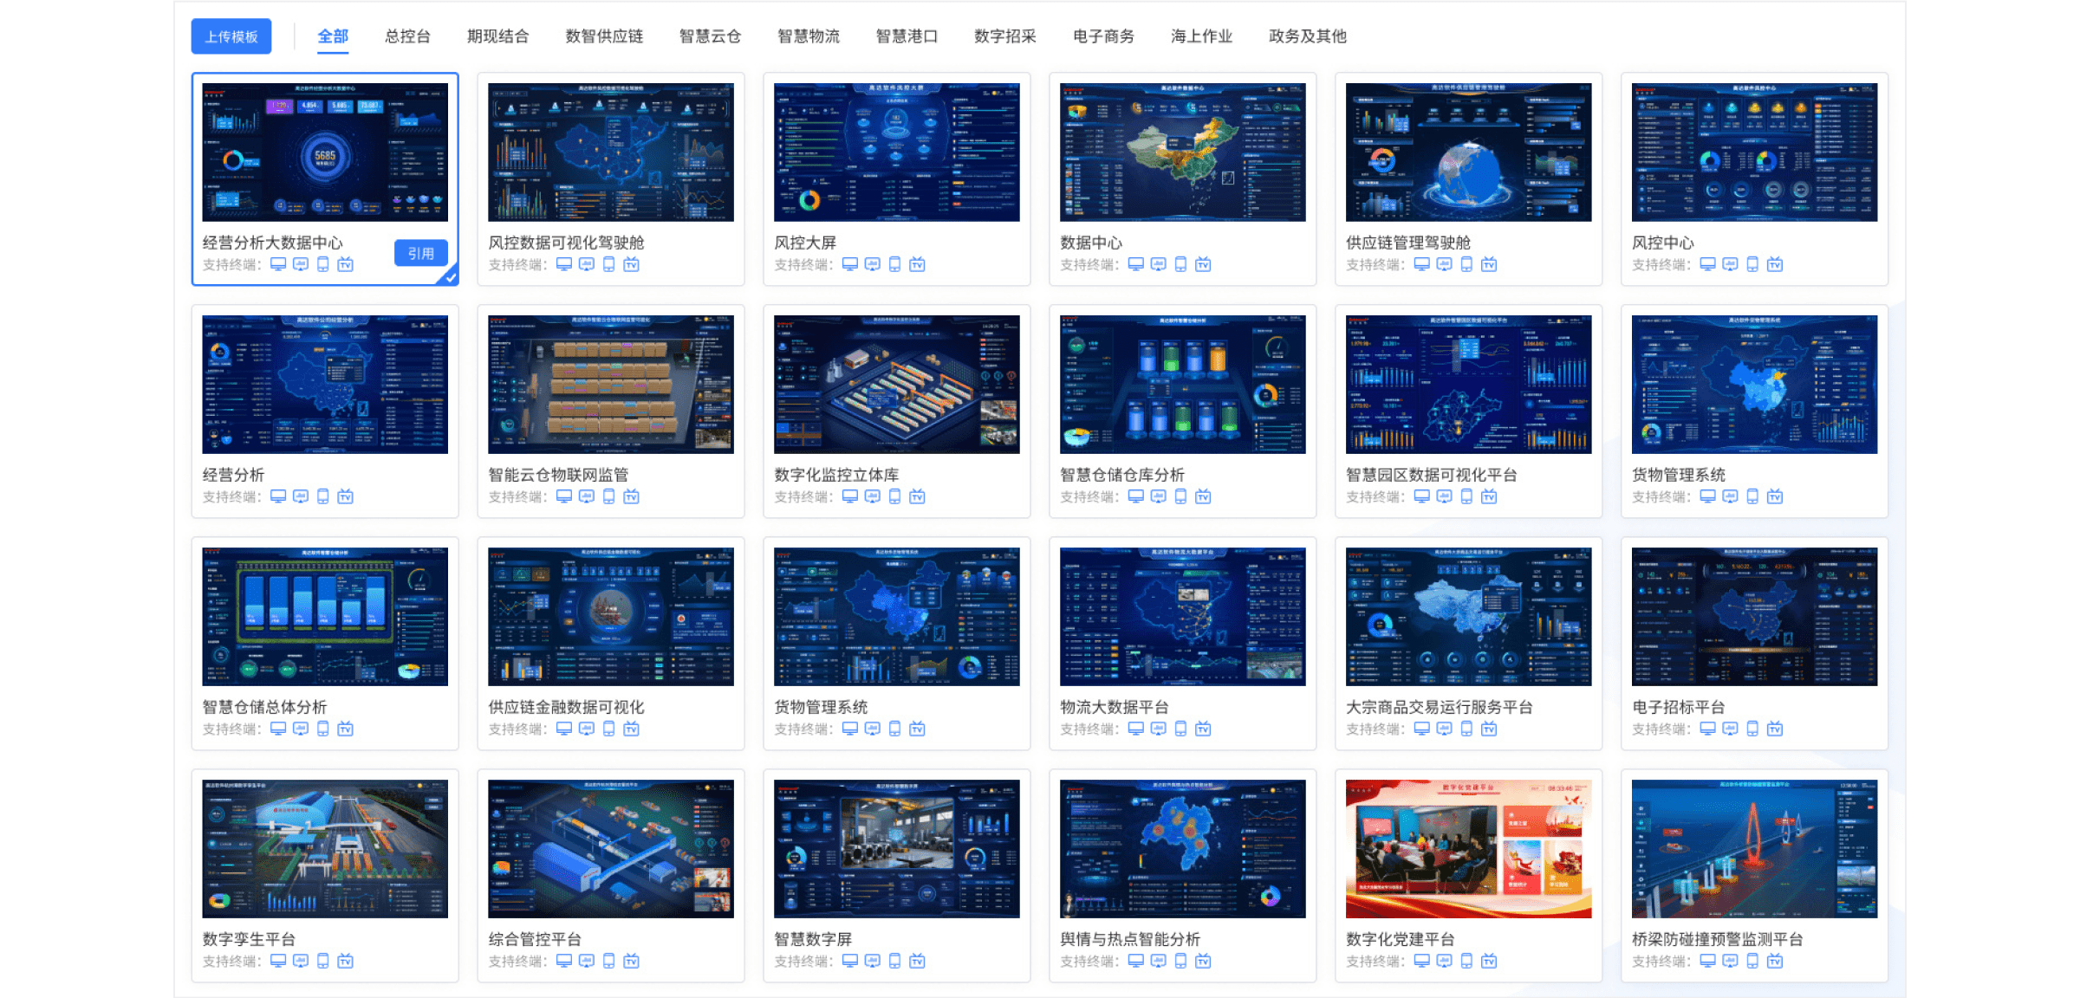2080x998 pixels.
Task: Select 数字化监控立体库 template thumbnail
Action: (896, 385)
